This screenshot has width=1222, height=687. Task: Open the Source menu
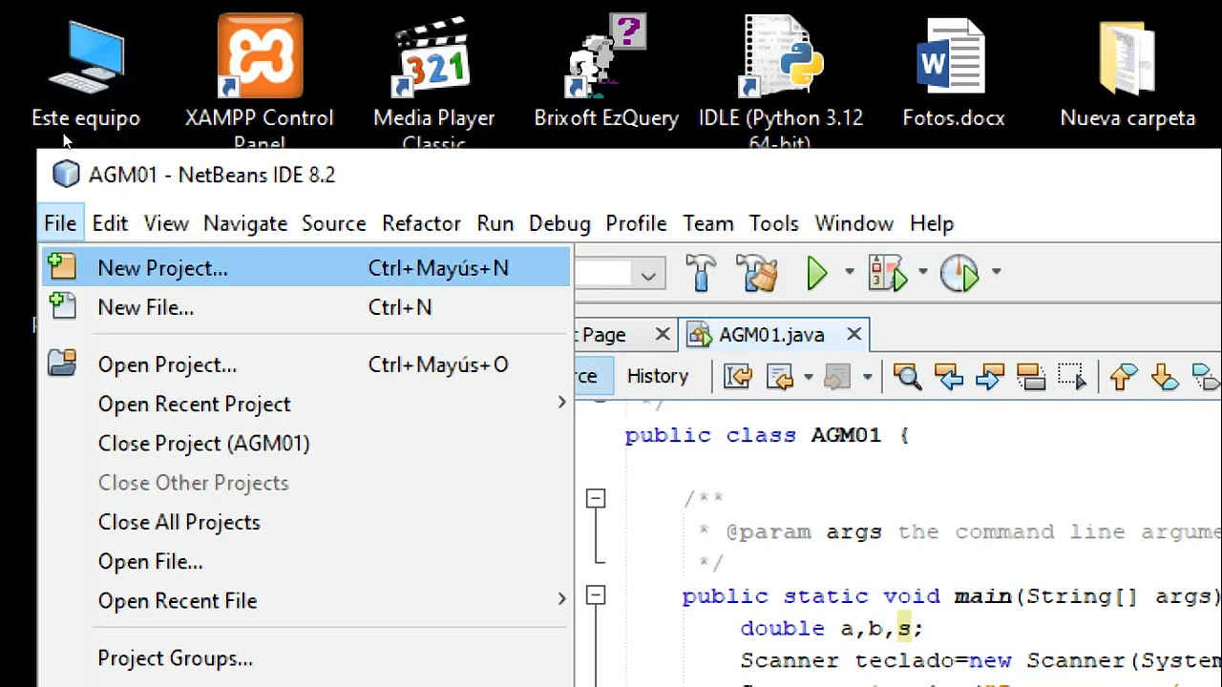click(x=334, y=223)
